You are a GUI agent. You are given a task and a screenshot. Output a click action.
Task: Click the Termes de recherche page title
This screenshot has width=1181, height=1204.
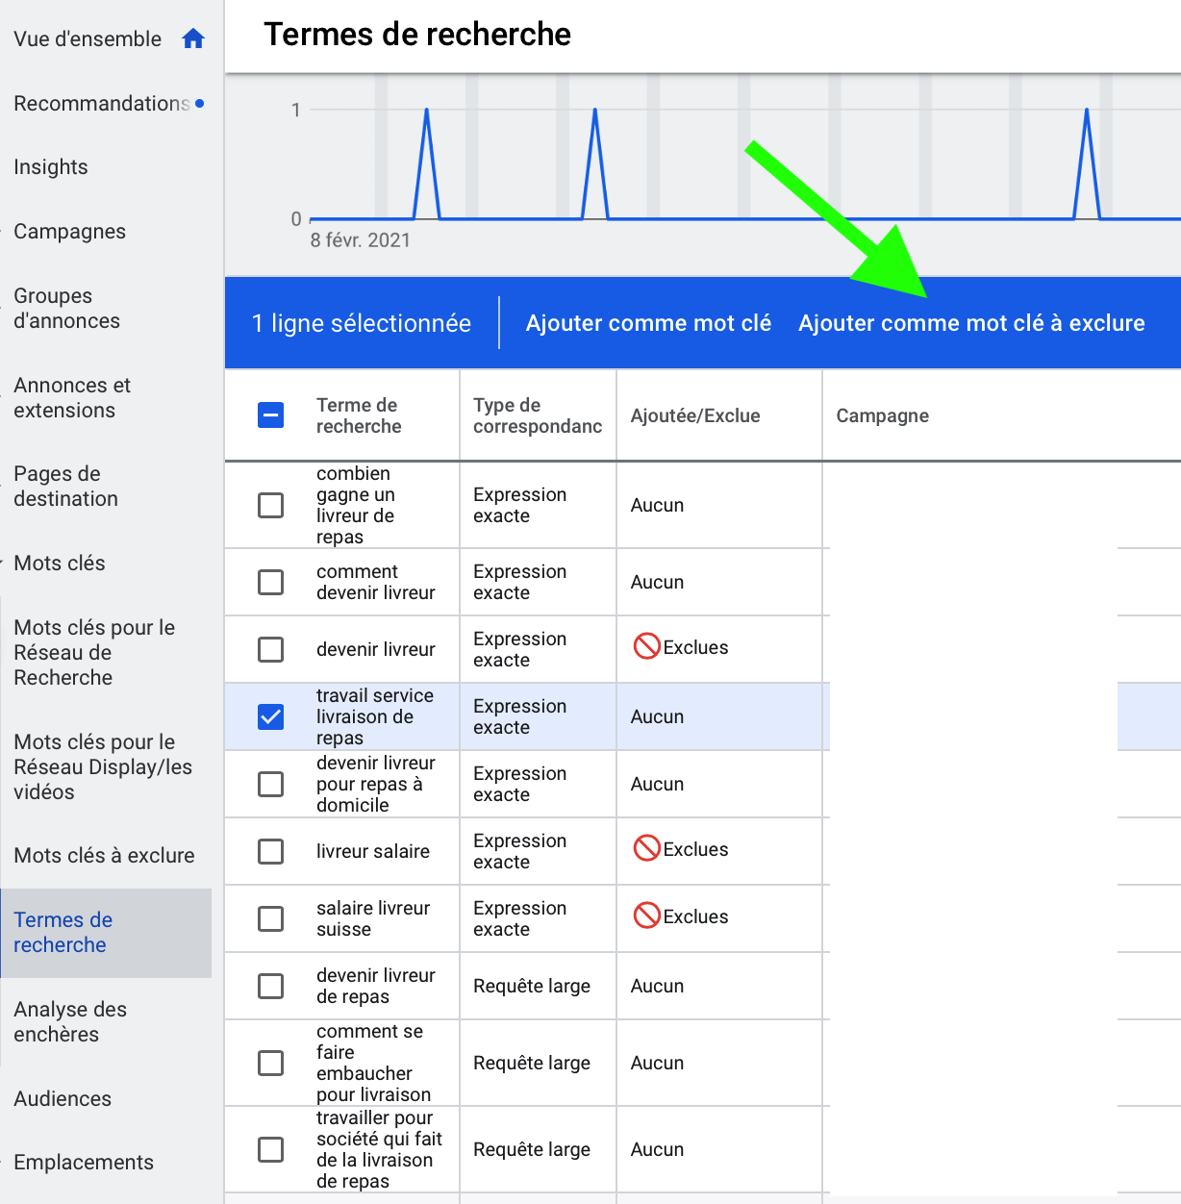(417, 35)
